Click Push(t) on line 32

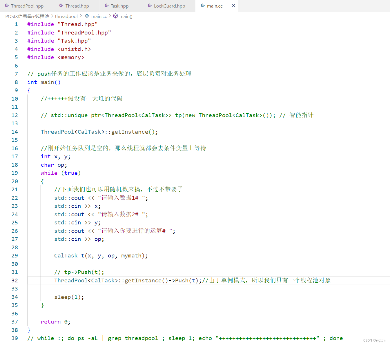click(187, 281)
